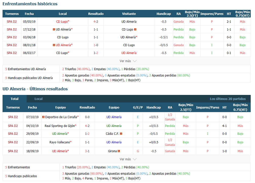Click 'Enfrentamientos históricos' heading
This screenshot has height=183, width=255.
30,4
